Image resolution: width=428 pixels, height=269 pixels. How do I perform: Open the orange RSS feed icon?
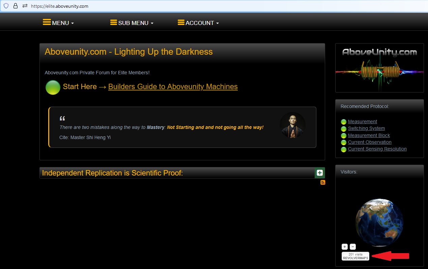pos(323,182)
